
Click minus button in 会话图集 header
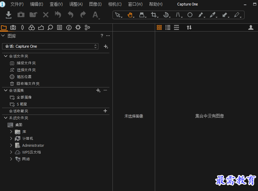(x=105, y=90)
